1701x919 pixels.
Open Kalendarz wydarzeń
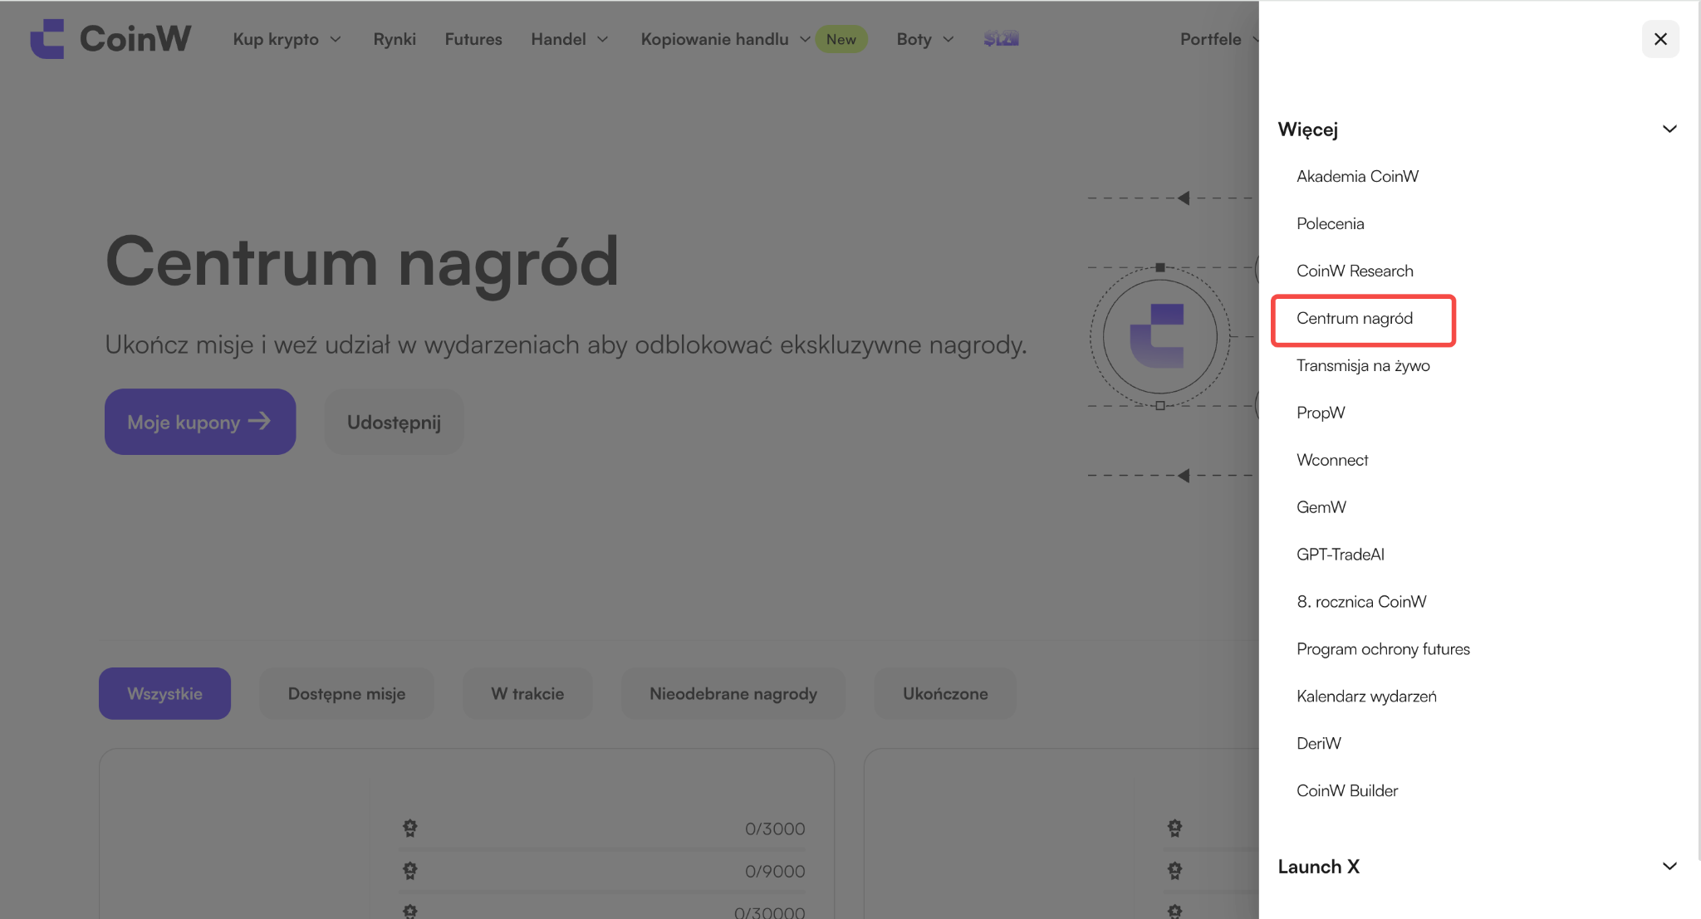[x=1366, y=697]
